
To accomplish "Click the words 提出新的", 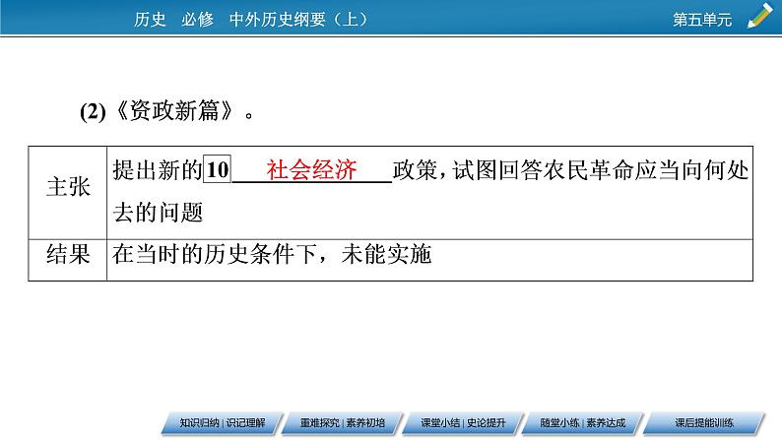I will (158, 170).
